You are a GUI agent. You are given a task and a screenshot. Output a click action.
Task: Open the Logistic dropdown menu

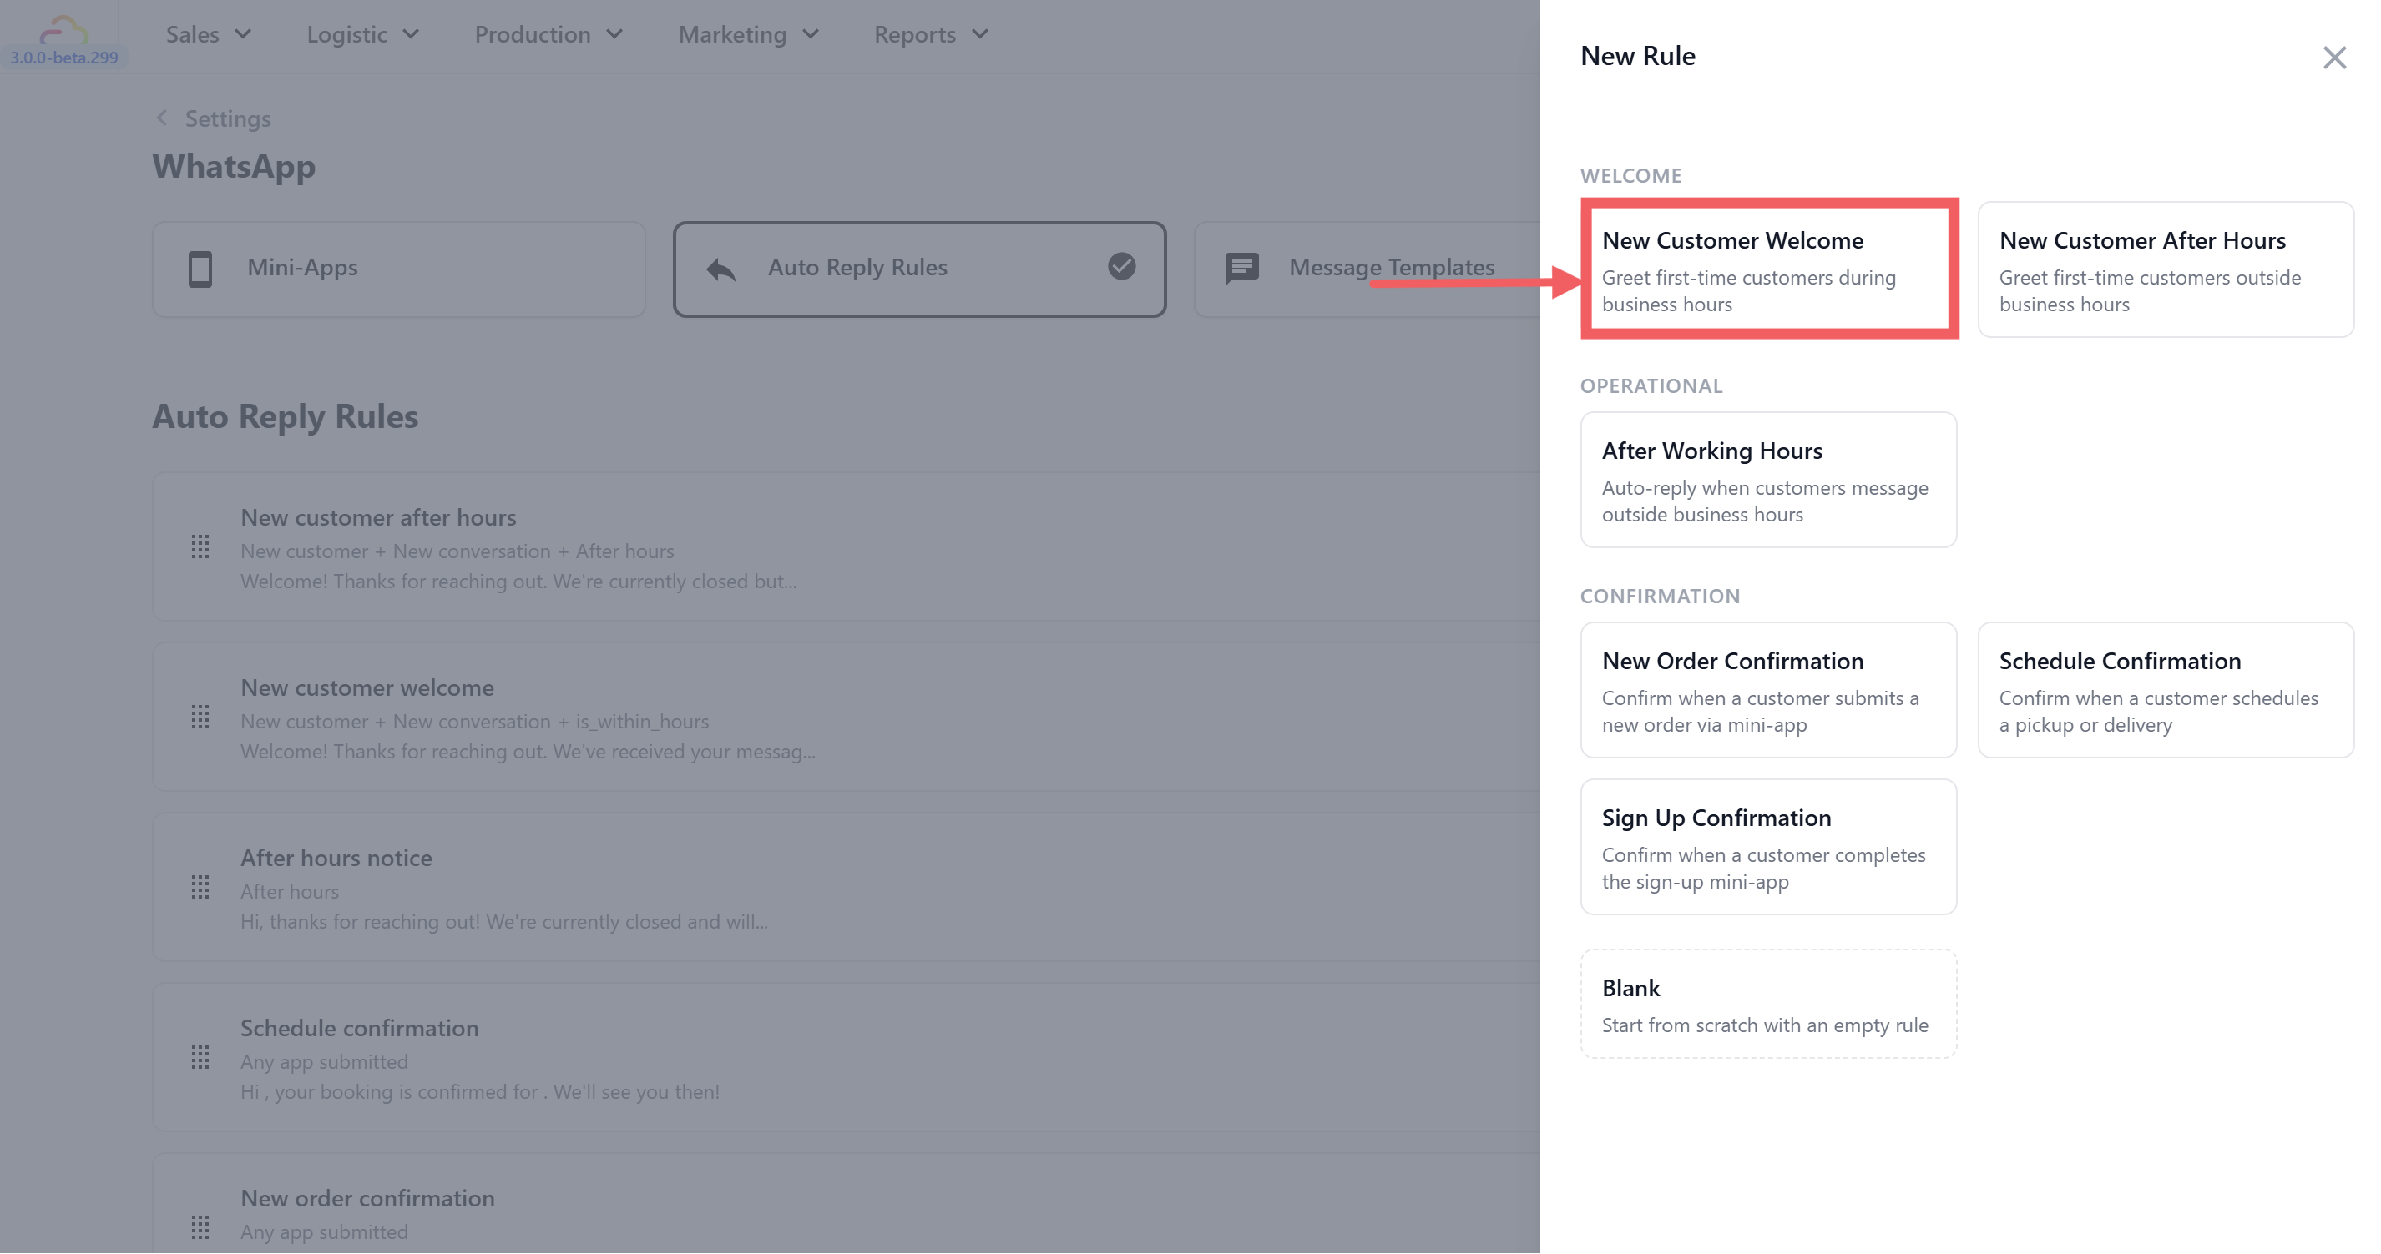click(x=362, y=34)
